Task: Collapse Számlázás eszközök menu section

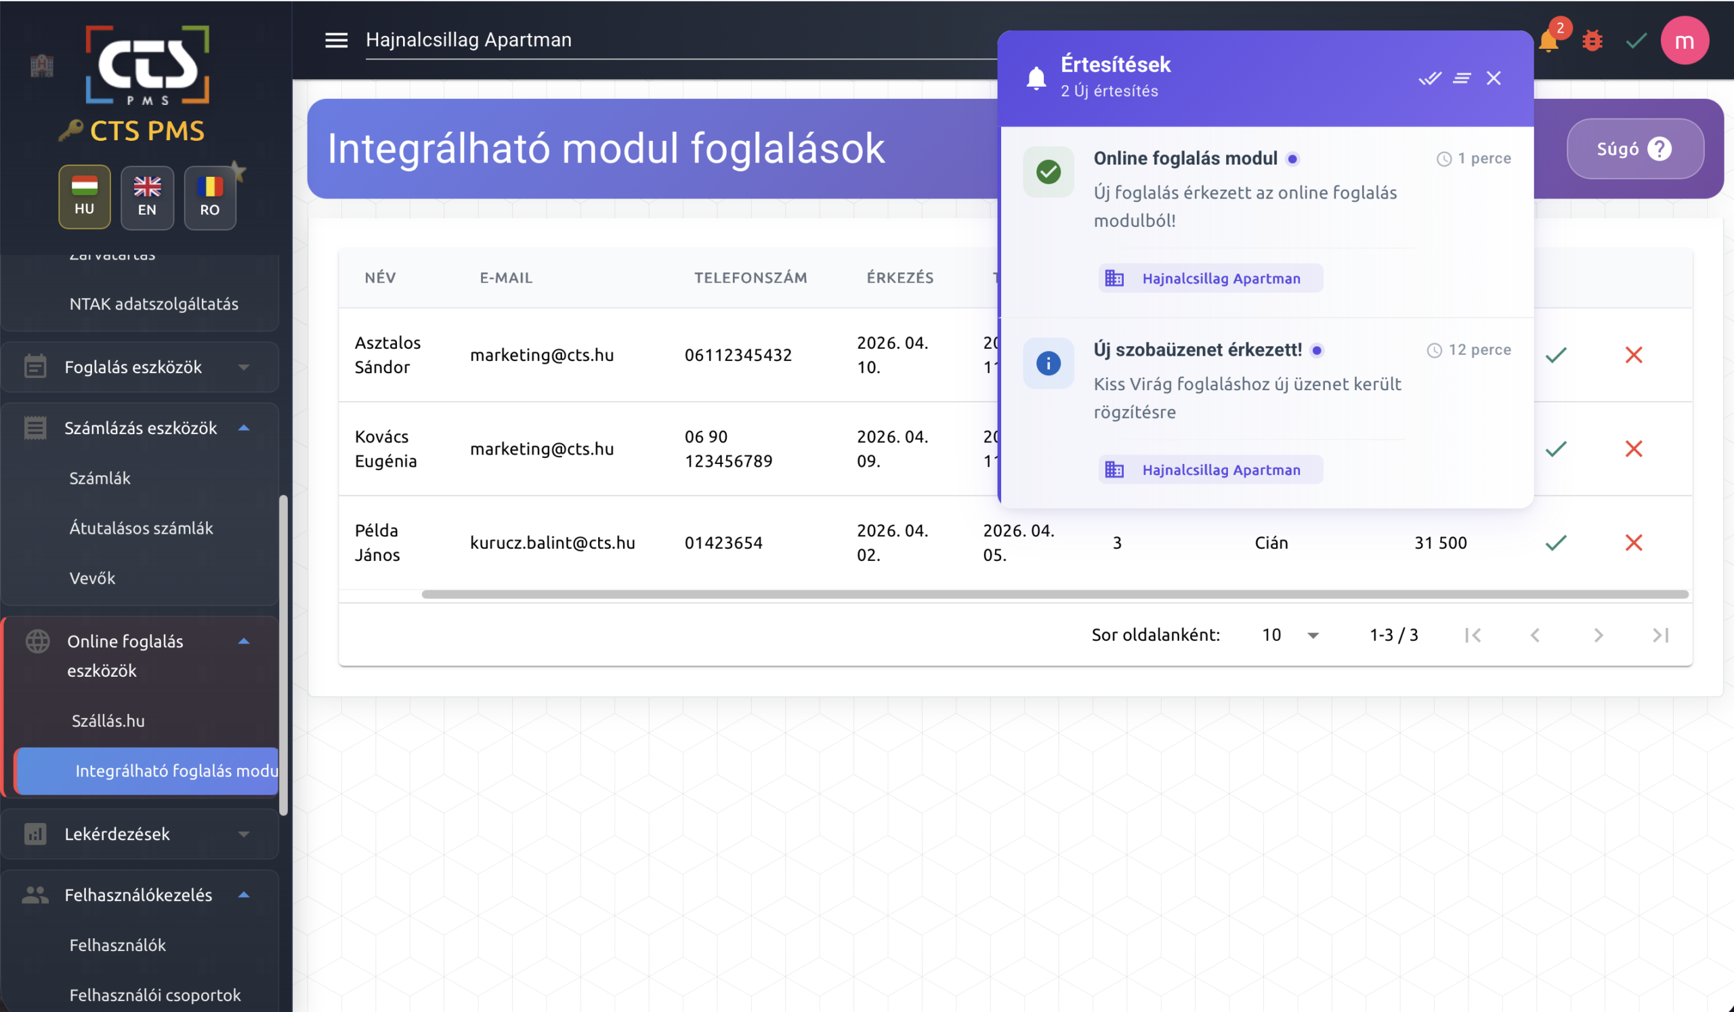Action: tap(140, 428)
